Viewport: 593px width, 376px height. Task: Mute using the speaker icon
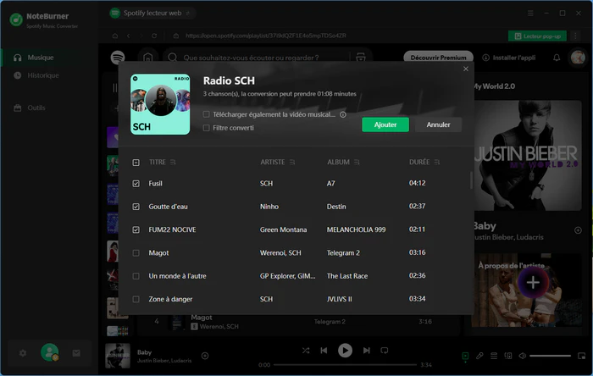[523, 356]
